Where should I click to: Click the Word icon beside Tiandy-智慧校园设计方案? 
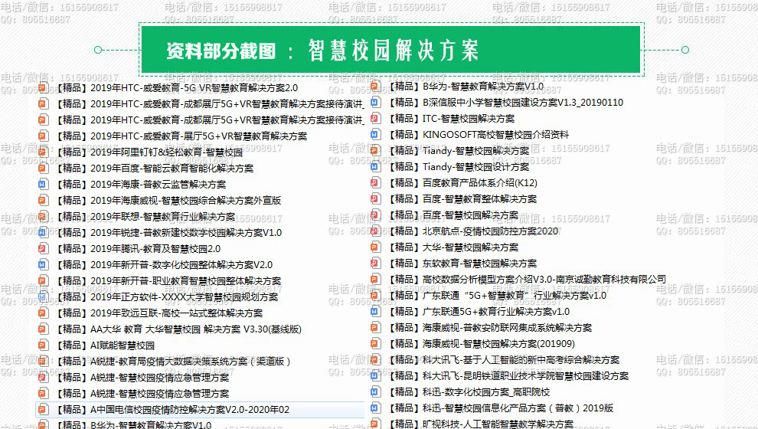(x=375, y=167)
